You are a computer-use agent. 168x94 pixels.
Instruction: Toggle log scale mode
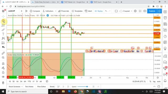154,81
